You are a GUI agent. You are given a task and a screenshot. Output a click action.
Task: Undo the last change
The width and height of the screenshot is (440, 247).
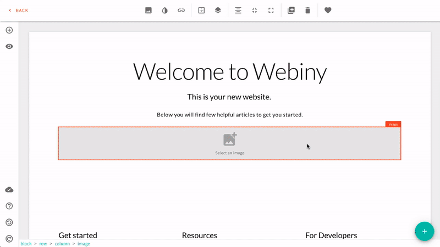(9, 222)
